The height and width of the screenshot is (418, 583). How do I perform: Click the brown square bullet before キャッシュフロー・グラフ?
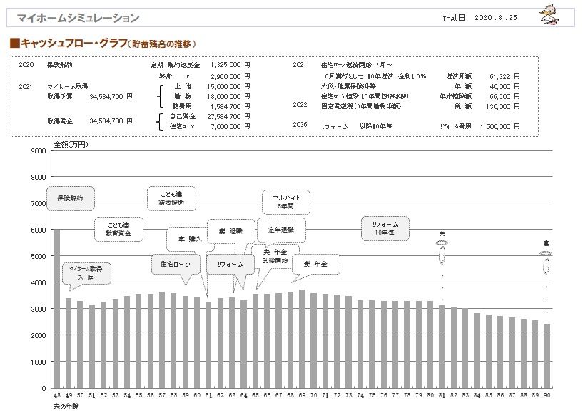coord(14,44)
